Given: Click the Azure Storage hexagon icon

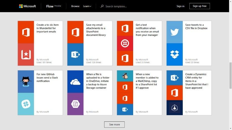Looking at the screenshot, I should point(75,104).
